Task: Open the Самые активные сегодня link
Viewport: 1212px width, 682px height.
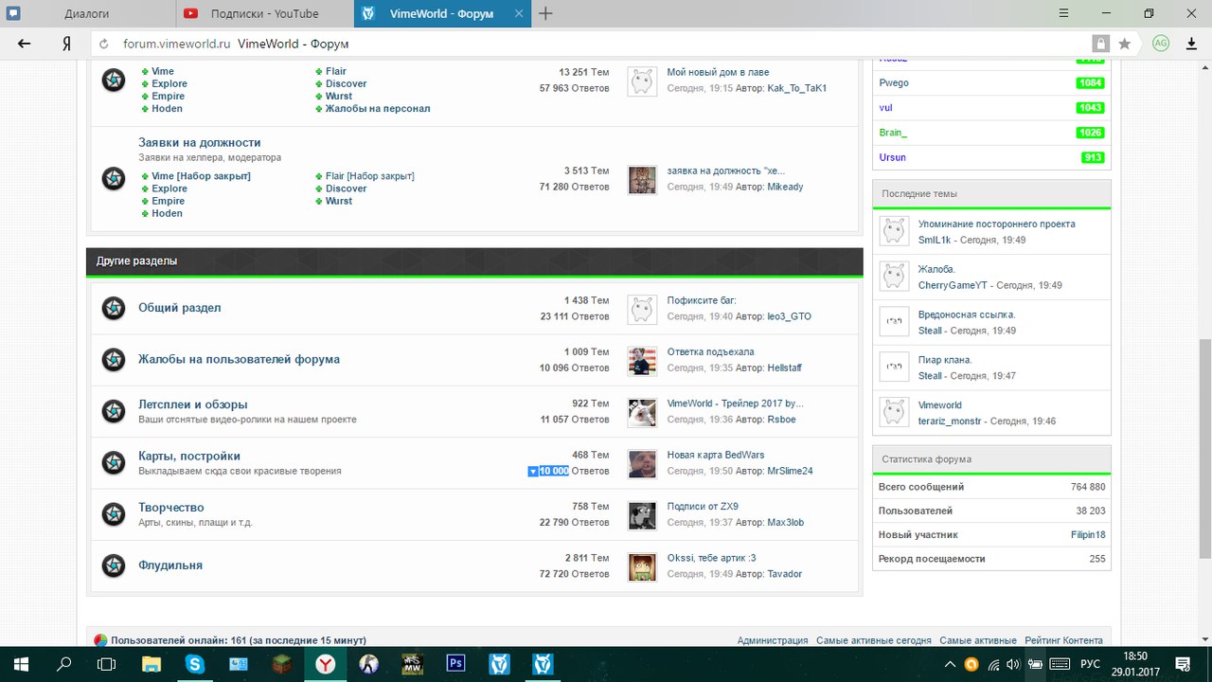Action: [873, 640]
